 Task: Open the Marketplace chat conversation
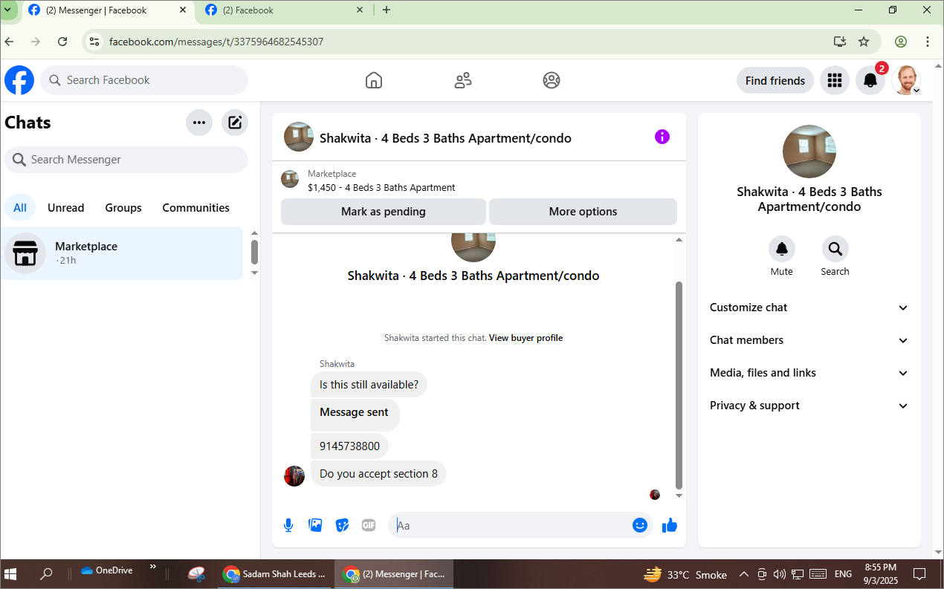pos(122,253)
